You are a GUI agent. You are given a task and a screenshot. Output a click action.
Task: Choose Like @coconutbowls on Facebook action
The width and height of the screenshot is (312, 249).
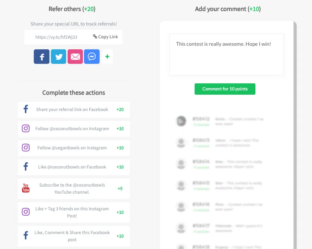[74, 167]
